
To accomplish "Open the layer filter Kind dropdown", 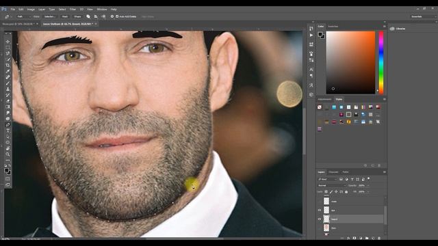I will (327, 179).
